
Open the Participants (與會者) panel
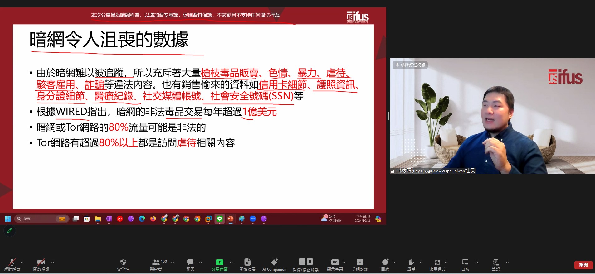[156, 262]
